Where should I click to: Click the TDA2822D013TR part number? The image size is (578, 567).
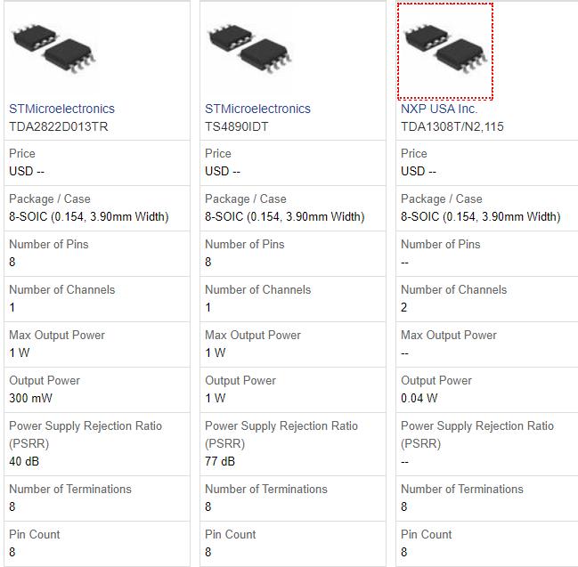click(59, 126)
